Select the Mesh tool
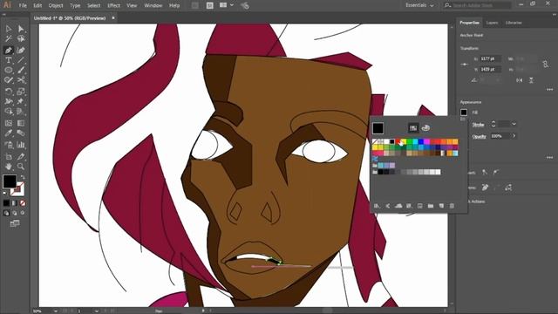The image size is (558, 314). pos(9,123)
